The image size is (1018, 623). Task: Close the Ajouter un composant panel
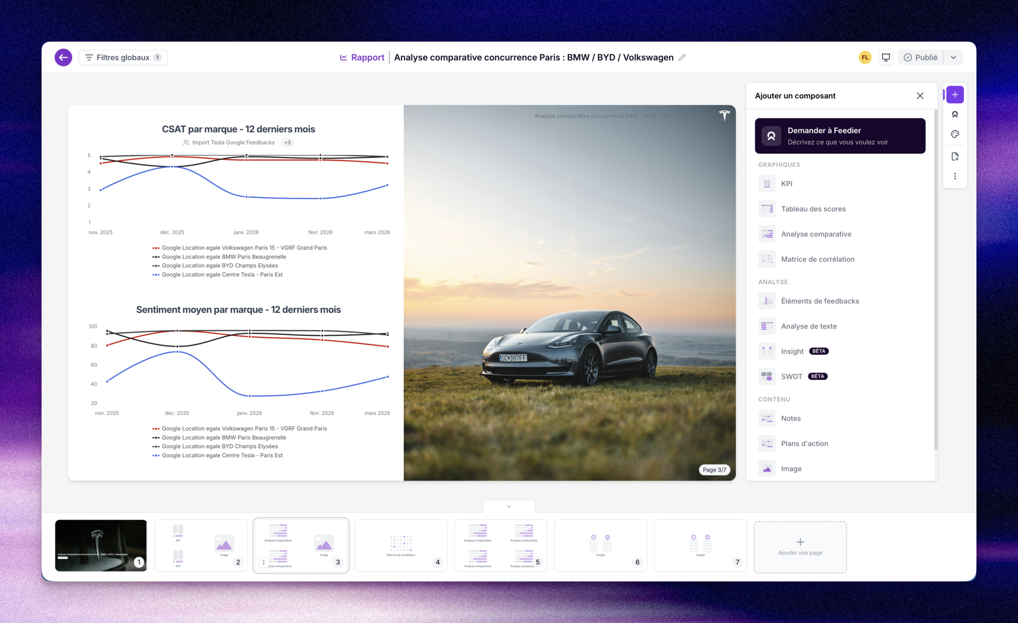[x=920, y=96]
